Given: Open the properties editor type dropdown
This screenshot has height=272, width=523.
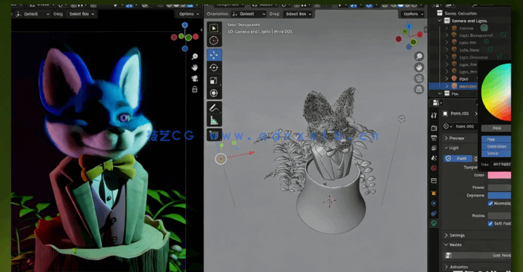Looking at the screenshot, I should pos(437,103).
